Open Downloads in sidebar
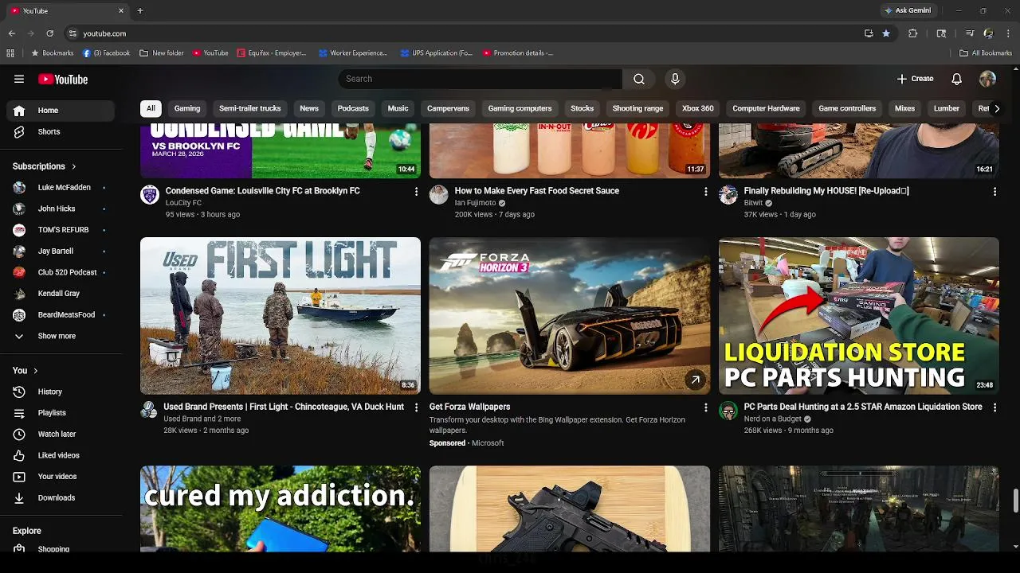The image size is (1020, 573). 61,497
